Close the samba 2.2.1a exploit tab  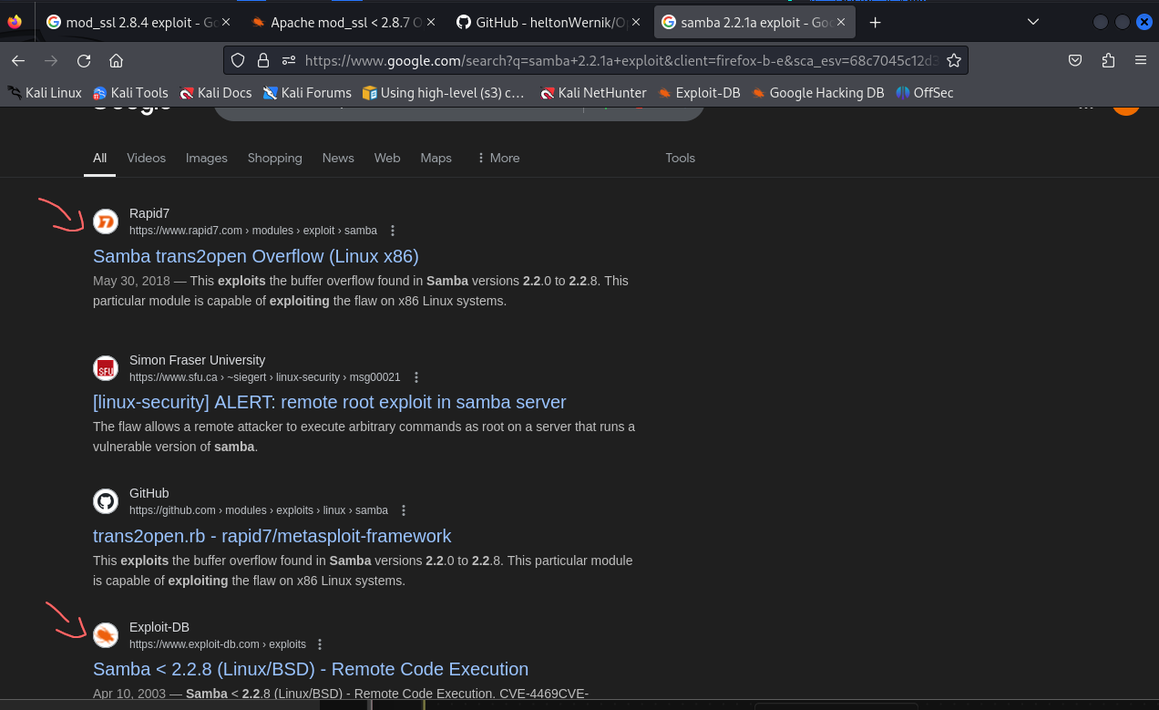pos(842,22)
